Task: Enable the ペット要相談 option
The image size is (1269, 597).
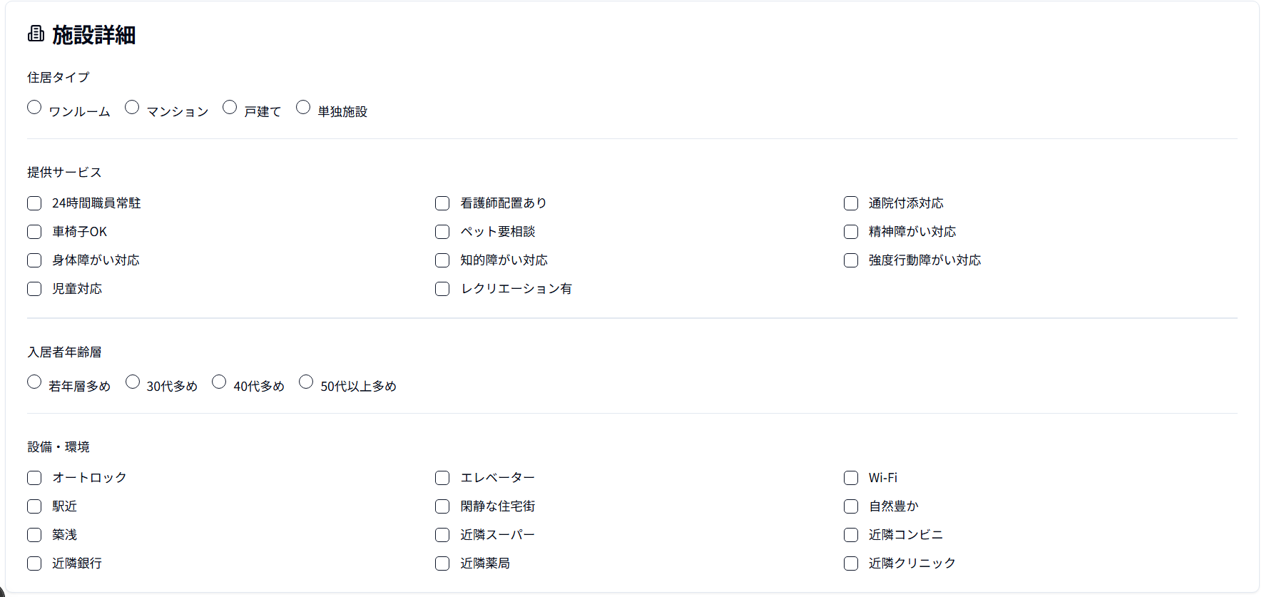Action: 442,231
